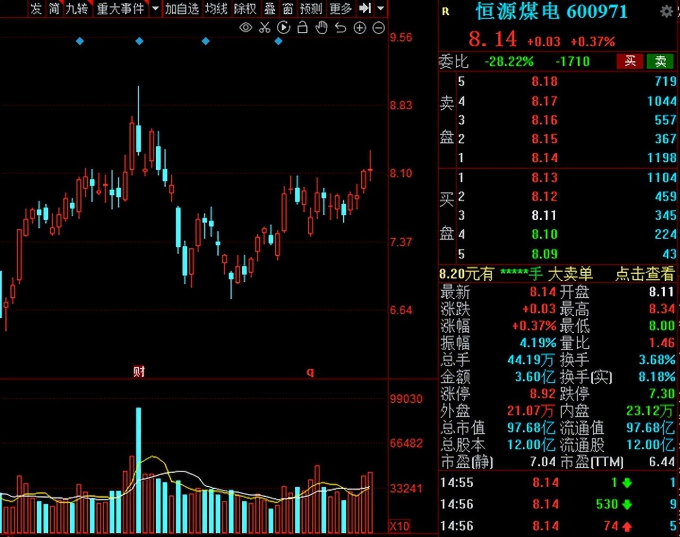The width and height of the screenshot is (680, 537).
Task: Select the scissors cut tool
Action: point(265,28)
